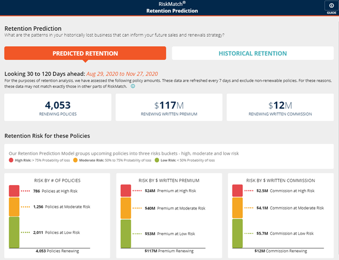Click the red High Risk legend dot
The width and height of the screenshot is (339, 260).
click(11, 160)
